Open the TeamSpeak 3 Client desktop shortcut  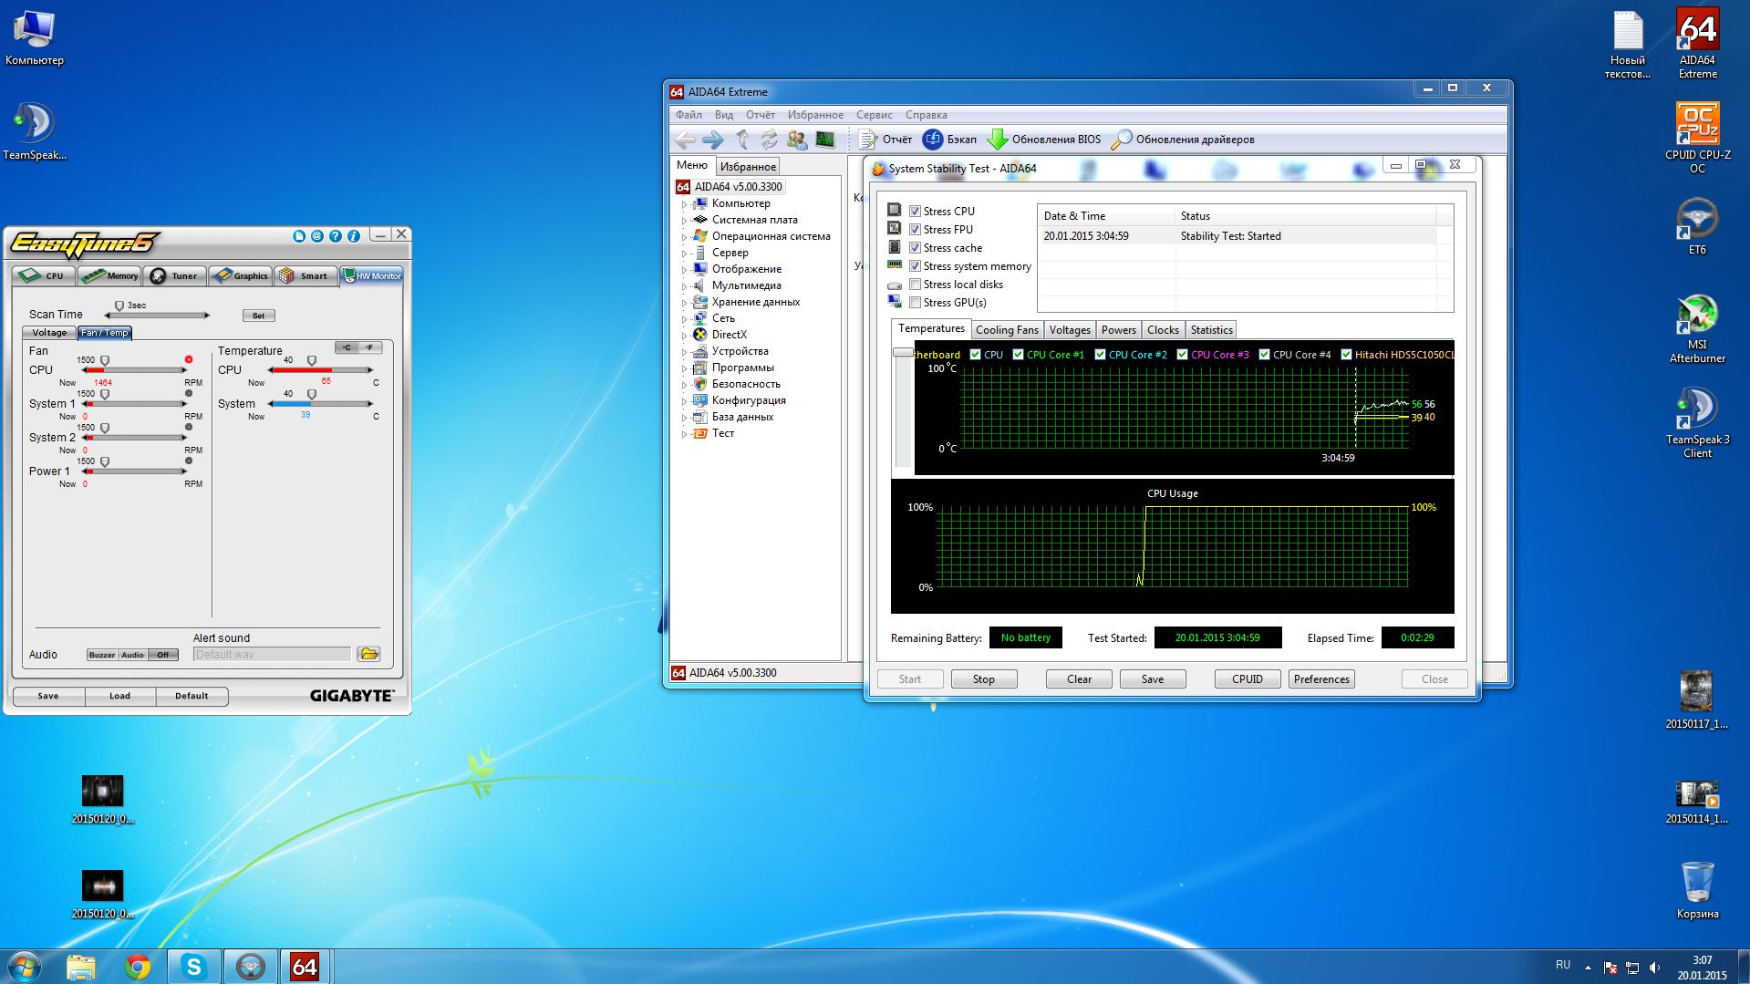tap(1697, 423)
